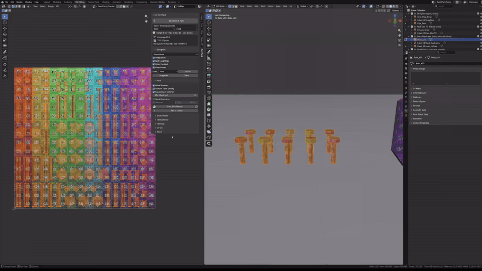This screenshot has width=482, height=271.
Task: Select the UV Pinch sculpt tool
Action: pyautogui.click(x=5, y=76)
